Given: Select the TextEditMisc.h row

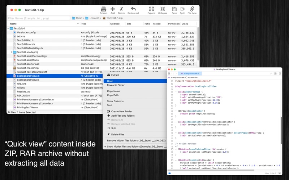Looking at the screenshot, I should click(102, 40).
